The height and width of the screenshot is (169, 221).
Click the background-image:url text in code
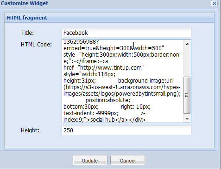145,81
